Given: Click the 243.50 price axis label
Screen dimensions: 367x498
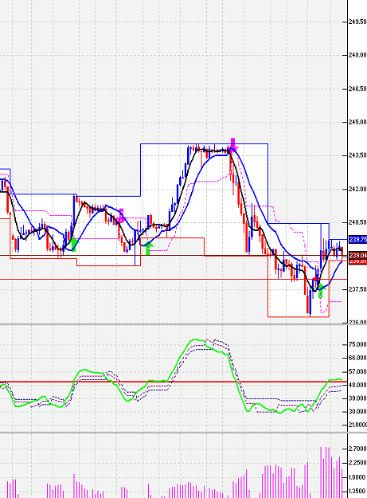Looking at the screenshot, I should (x=357, y=155).
